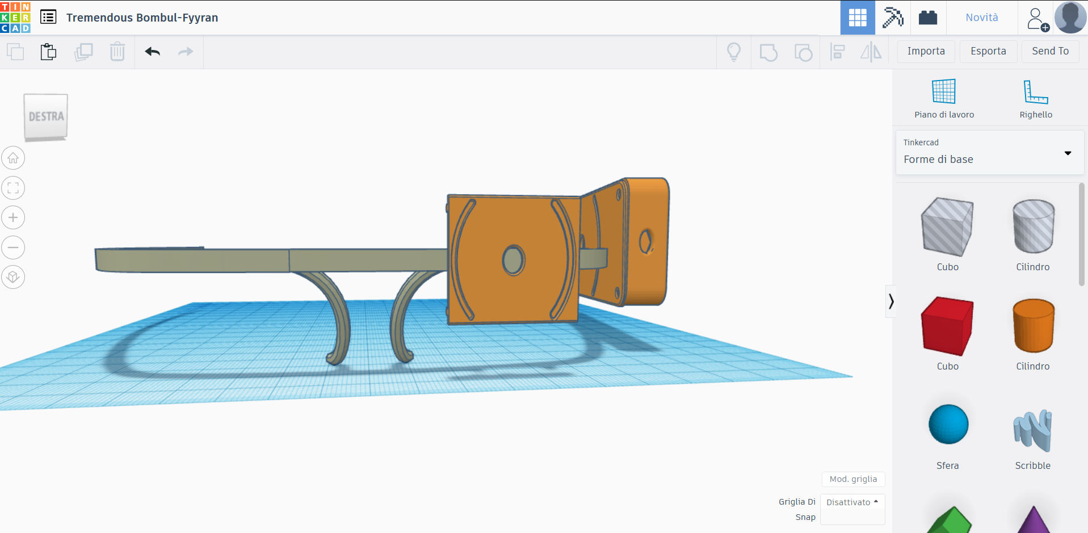Open the Align tool
1088x533 pixels.
coord(837,52)
